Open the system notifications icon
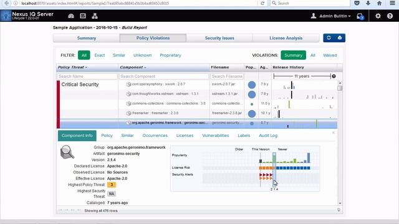The image size is (399, 224). [x=360, y=16]
